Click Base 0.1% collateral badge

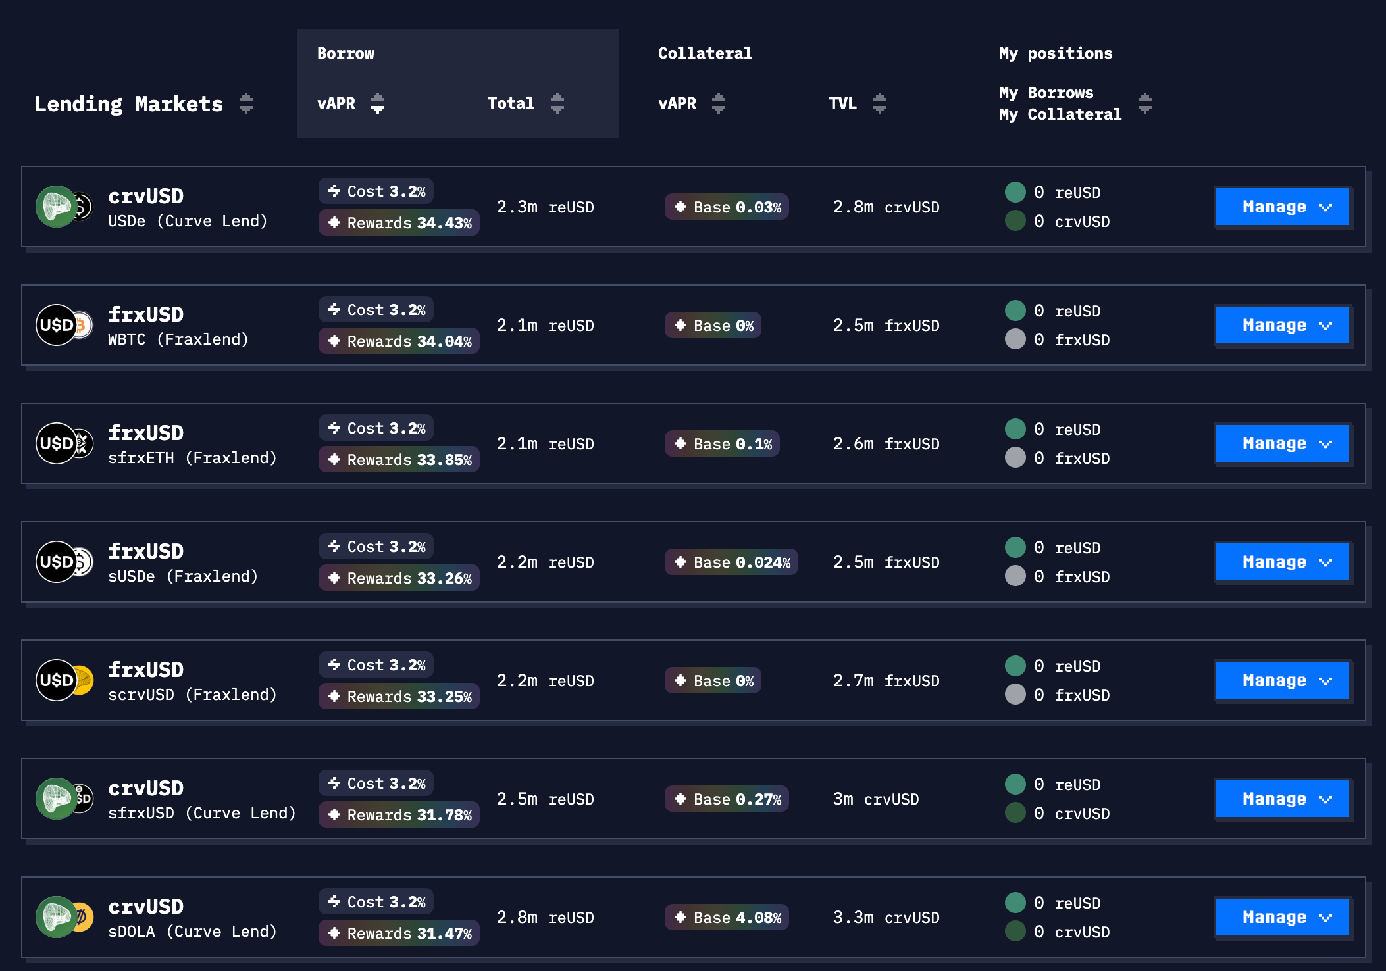(722, 443)
